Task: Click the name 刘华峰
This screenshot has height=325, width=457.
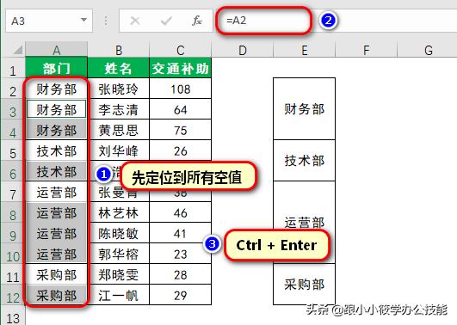Action: pyautogui.click(x=118, y=150)
